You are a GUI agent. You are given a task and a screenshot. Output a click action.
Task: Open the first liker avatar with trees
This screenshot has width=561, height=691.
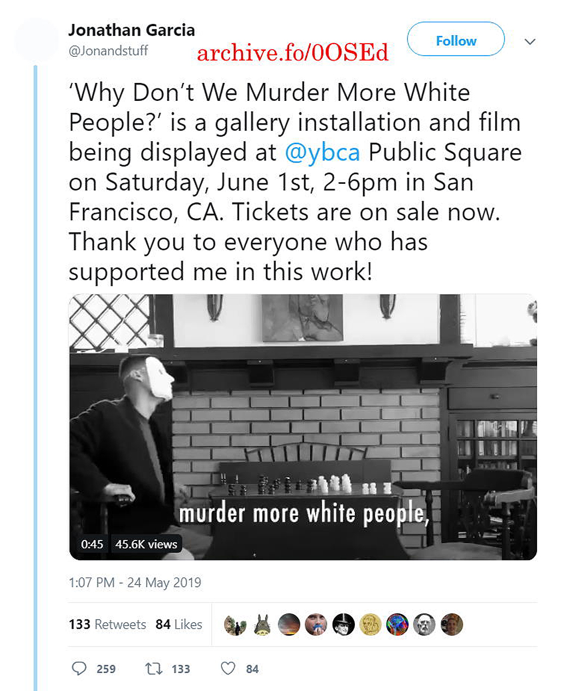click(x=235, y=624)
